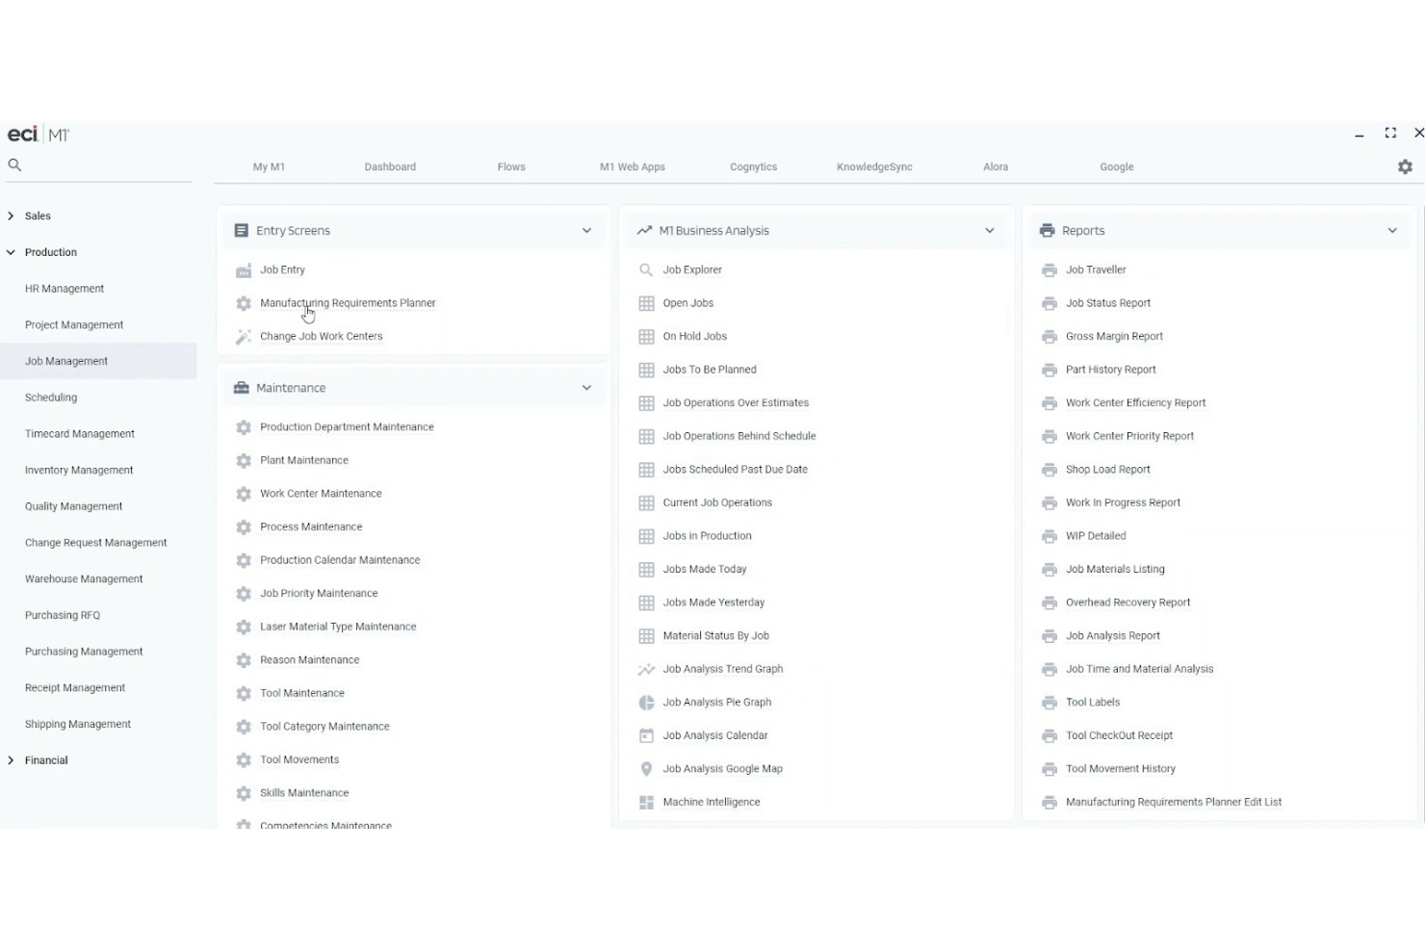Open Laser Material Type Maintenance link
Image resolution: width=1425 pixels, height=950 pixels.
tap(338, 627)
